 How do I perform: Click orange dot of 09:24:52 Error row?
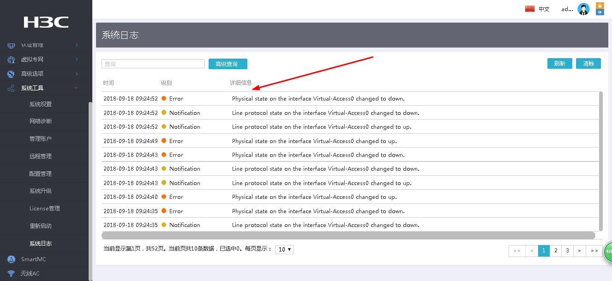(x=164, y=98)
